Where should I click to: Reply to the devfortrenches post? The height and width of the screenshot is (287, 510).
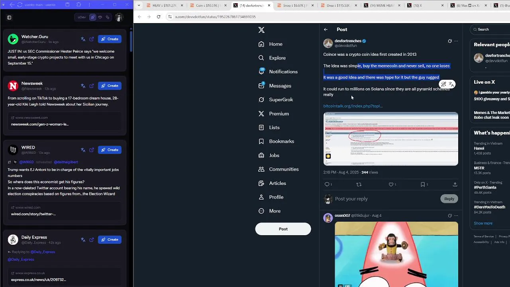point(327,184)
